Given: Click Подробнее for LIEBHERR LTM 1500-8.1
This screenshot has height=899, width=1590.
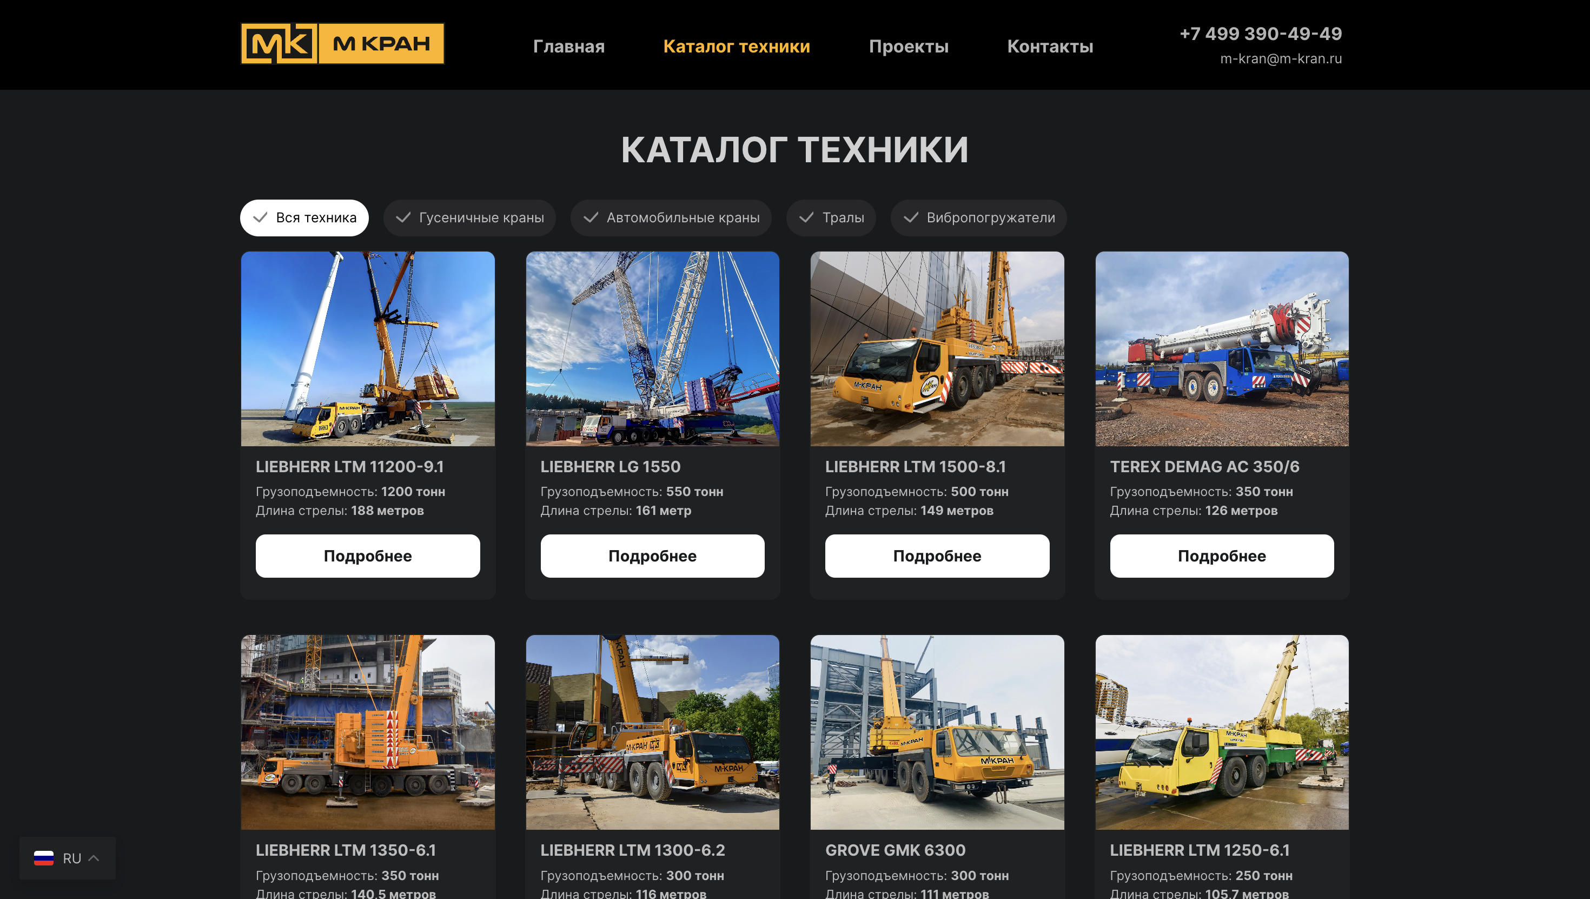Looking at the screenshot, I should (x=937, y=556).
